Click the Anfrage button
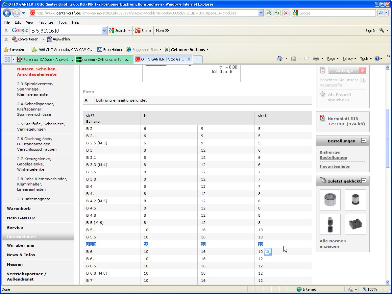This screenshot has height=294, width=392. point(347,70)
